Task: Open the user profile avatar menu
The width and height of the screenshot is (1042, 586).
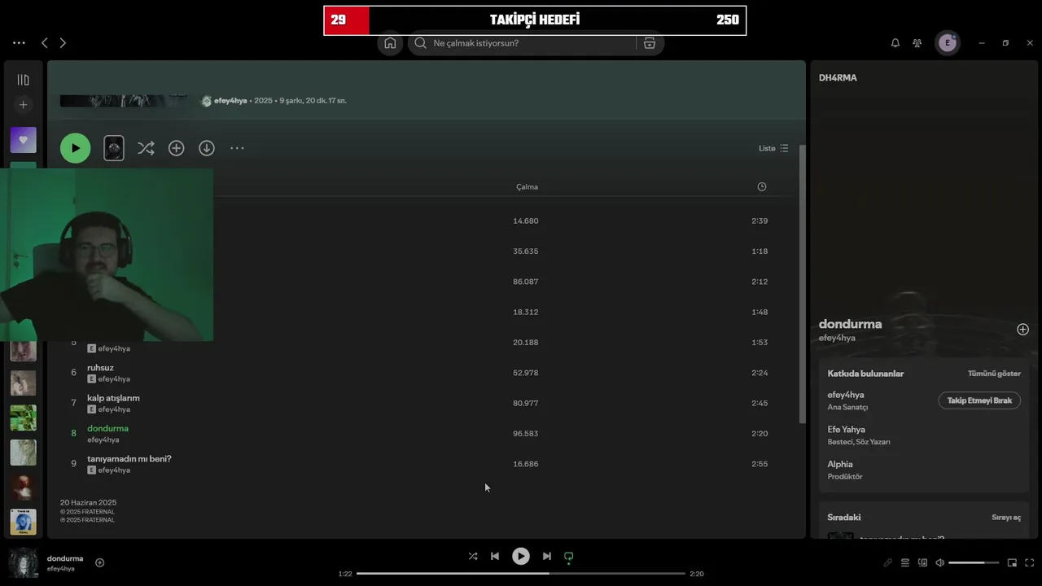Action: pos(948,43)
